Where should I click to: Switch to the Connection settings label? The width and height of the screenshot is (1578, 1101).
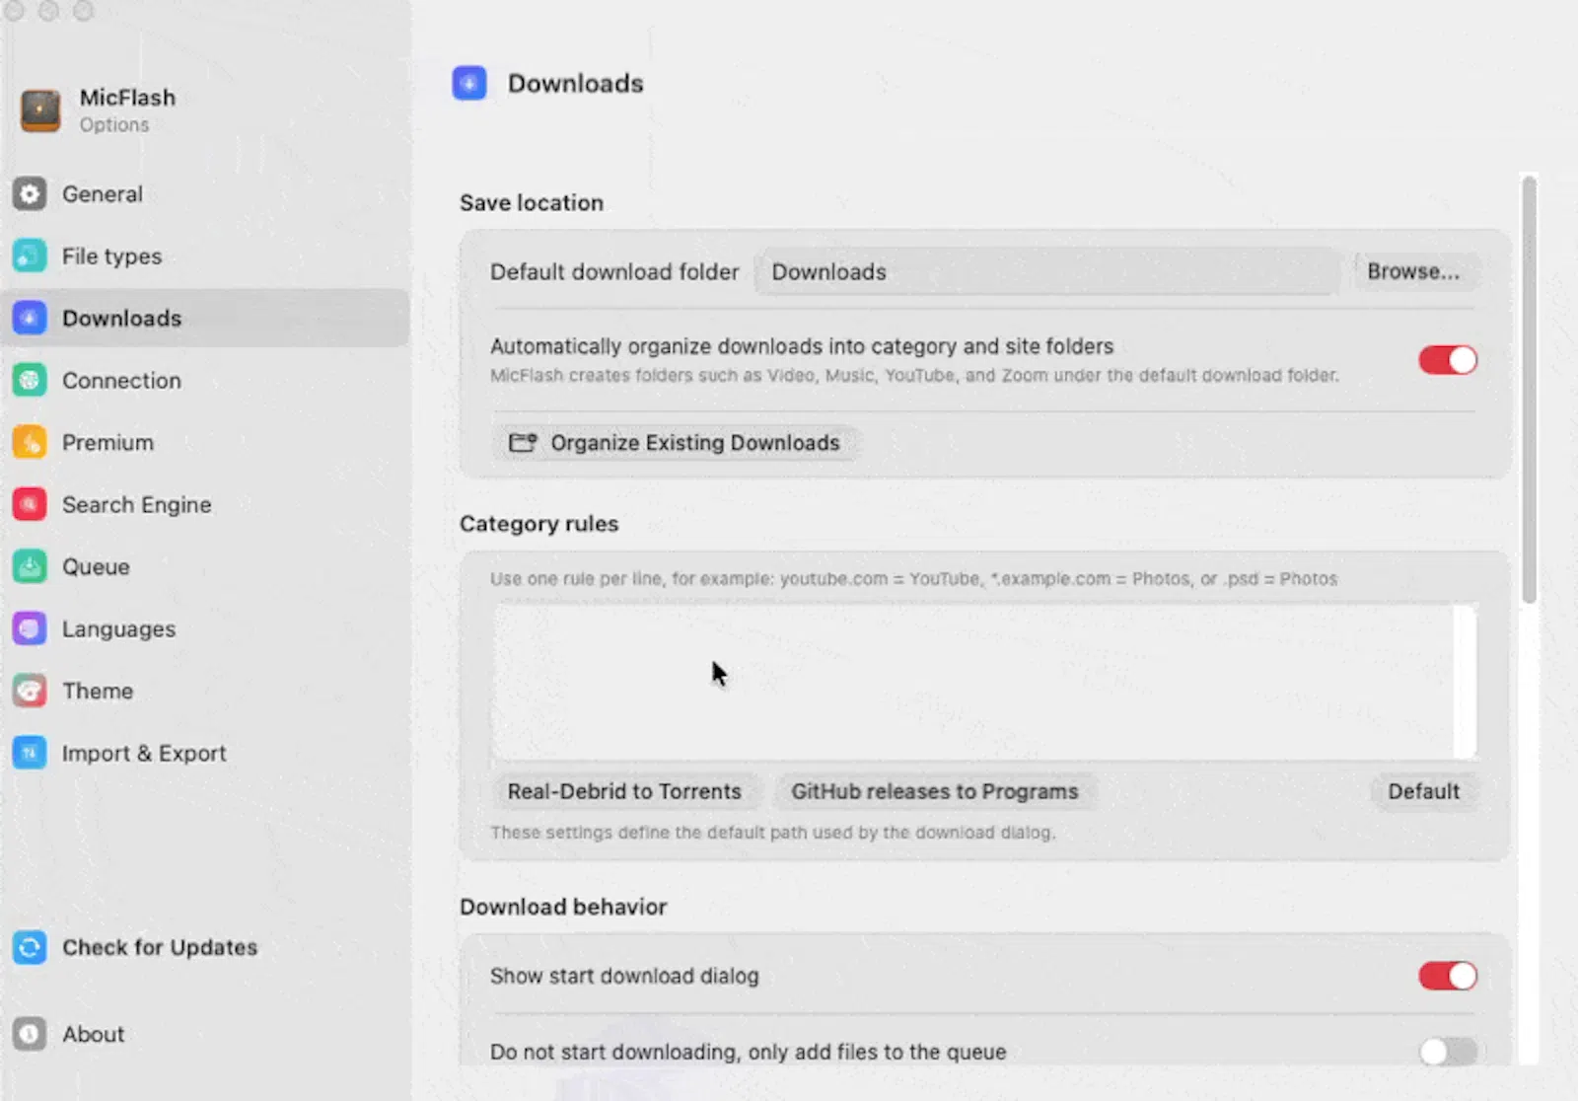(121, 380)
